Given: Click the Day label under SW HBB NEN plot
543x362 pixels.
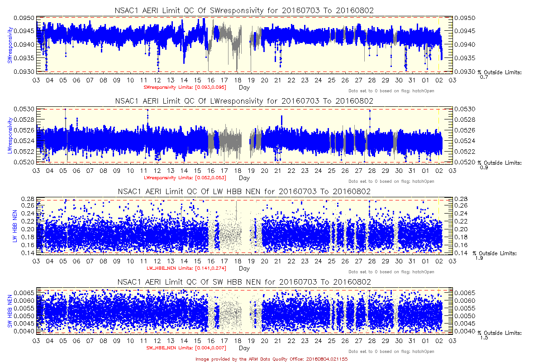Looking at the screenshot, I should pyautogui.click(x=244, y=348).
